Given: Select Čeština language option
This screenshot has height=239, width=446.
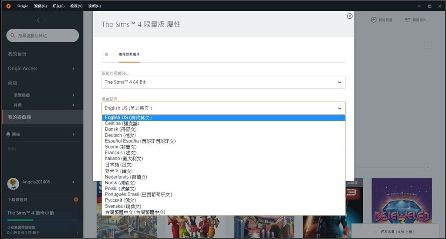Looking at the screenshot, I should click(x=223, y=123).
